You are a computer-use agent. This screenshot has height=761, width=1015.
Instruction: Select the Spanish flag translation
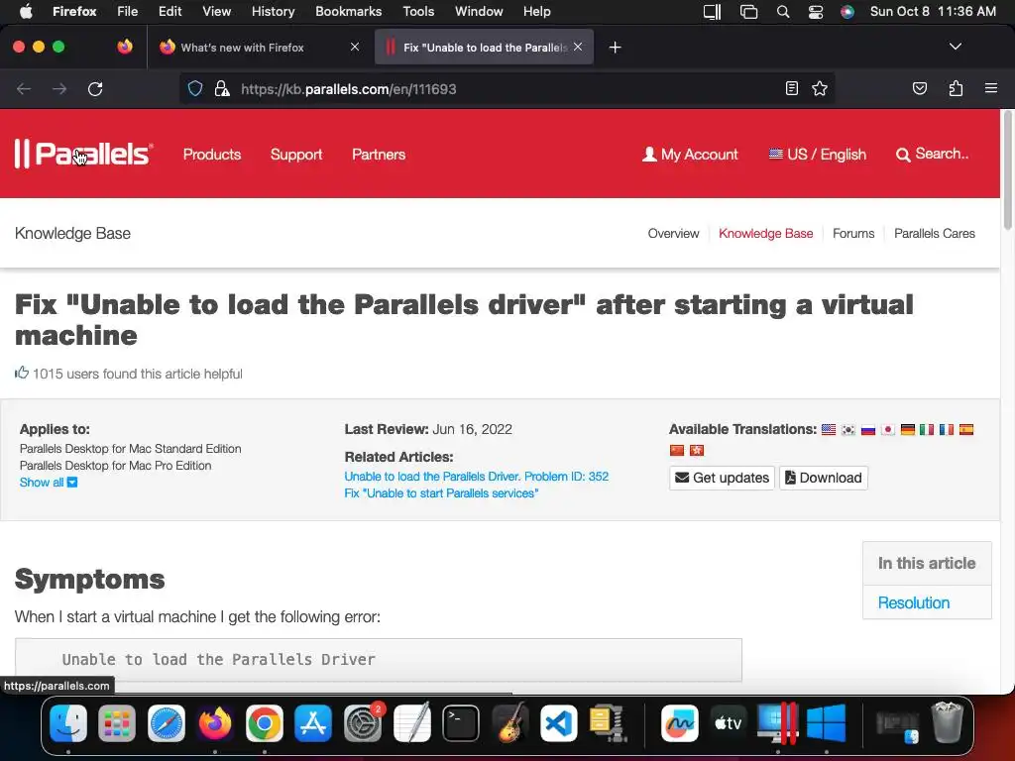pos(966,430)
